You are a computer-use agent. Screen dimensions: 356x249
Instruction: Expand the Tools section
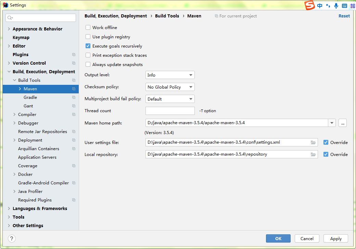click(x=9, y=217)
